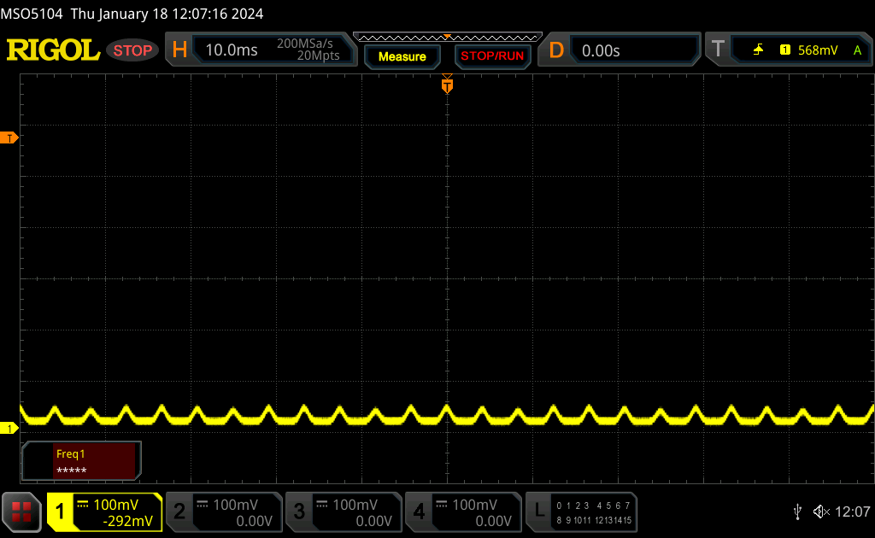Click the channel 1 ground reference marker
Image resolution: width=875 pixels, height=538 pixels.
pos(9,427)
